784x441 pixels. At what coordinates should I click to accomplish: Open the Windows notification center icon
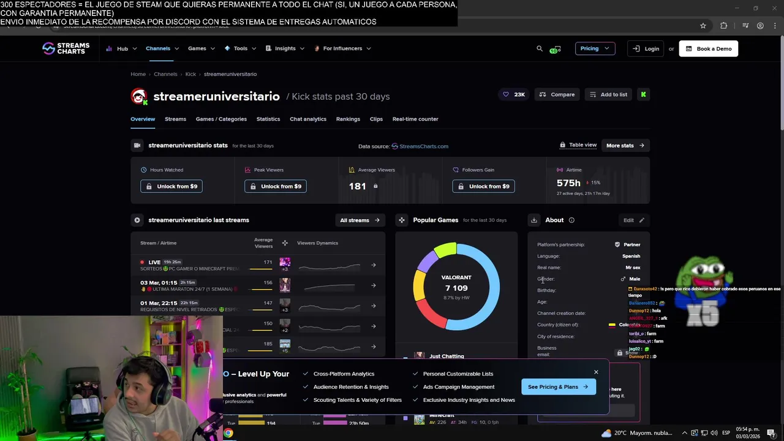(x=771, y=433)
